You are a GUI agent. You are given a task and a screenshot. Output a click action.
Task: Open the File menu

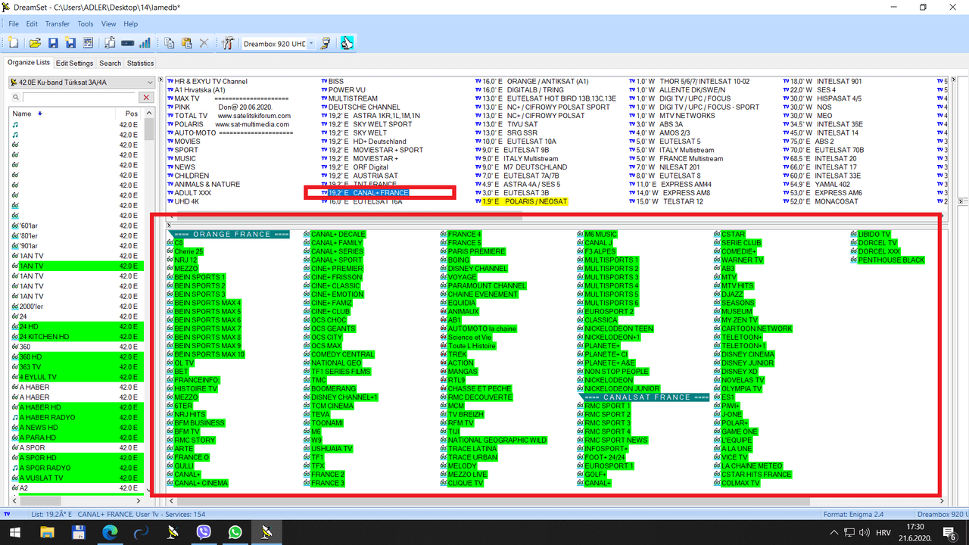click(x=14, y=24)
